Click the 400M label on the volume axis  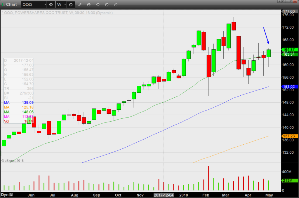click(287, 172)
